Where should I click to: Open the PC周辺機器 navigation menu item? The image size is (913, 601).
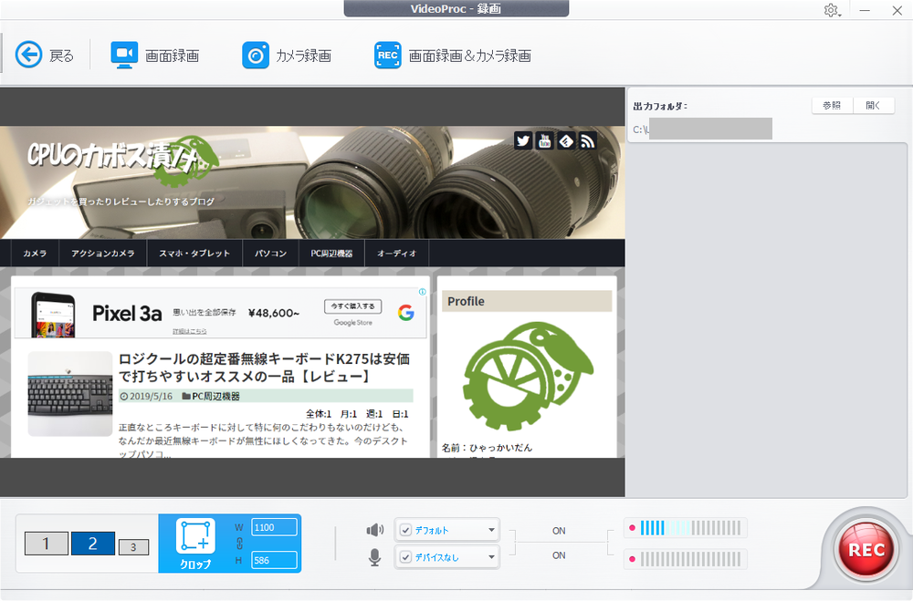coord(331,254)
